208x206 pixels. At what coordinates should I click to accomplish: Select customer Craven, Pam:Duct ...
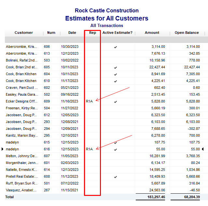(x=22, y=88)
